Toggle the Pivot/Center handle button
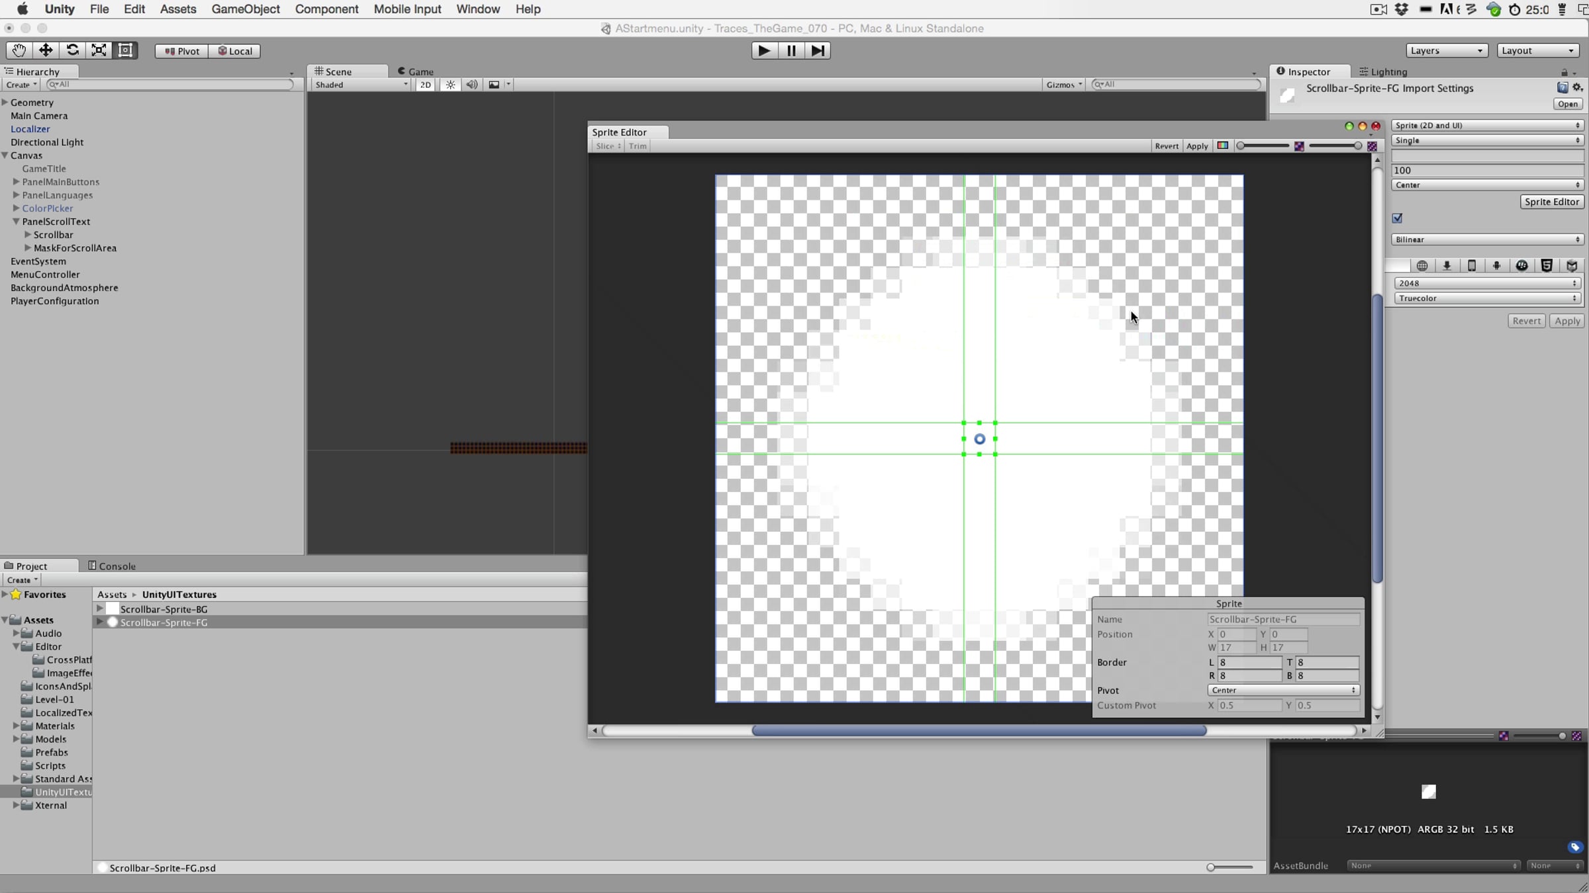The image size is (1589, 893). coord(181,51)
